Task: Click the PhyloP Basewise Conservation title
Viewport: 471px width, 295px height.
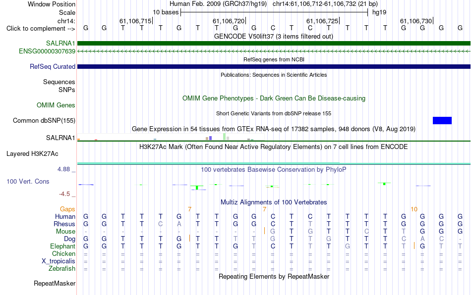Action: tap(274, 170)
